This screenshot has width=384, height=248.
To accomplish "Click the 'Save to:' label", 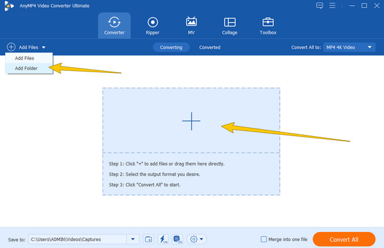I will point(17,240).
